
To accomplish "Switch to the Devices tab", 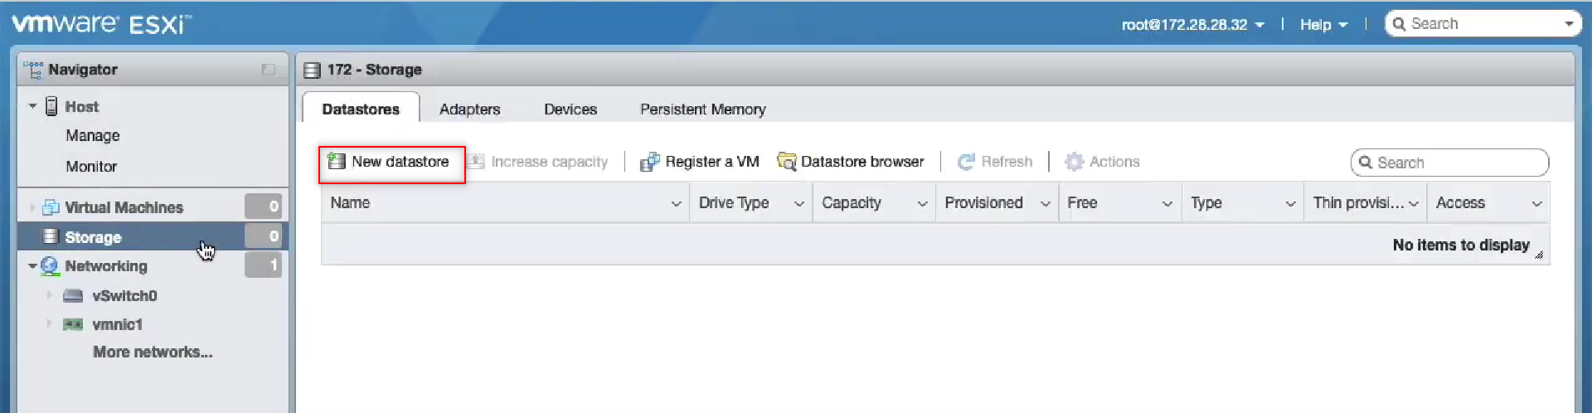I will coord(570,109).
